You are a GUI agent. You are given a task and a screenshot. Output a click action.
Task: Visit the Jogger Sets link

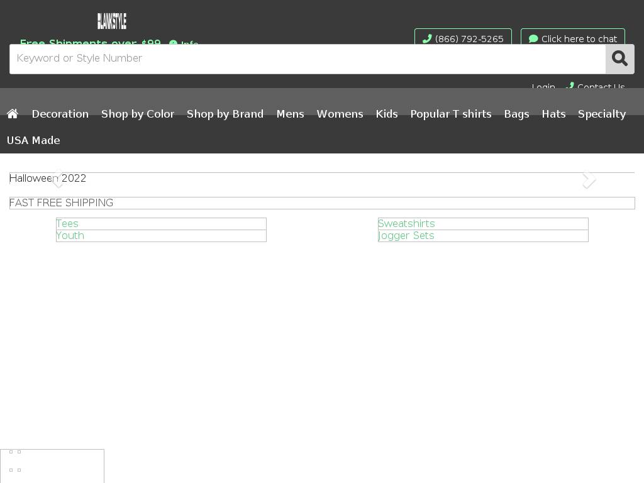click(x=406, y=236)
